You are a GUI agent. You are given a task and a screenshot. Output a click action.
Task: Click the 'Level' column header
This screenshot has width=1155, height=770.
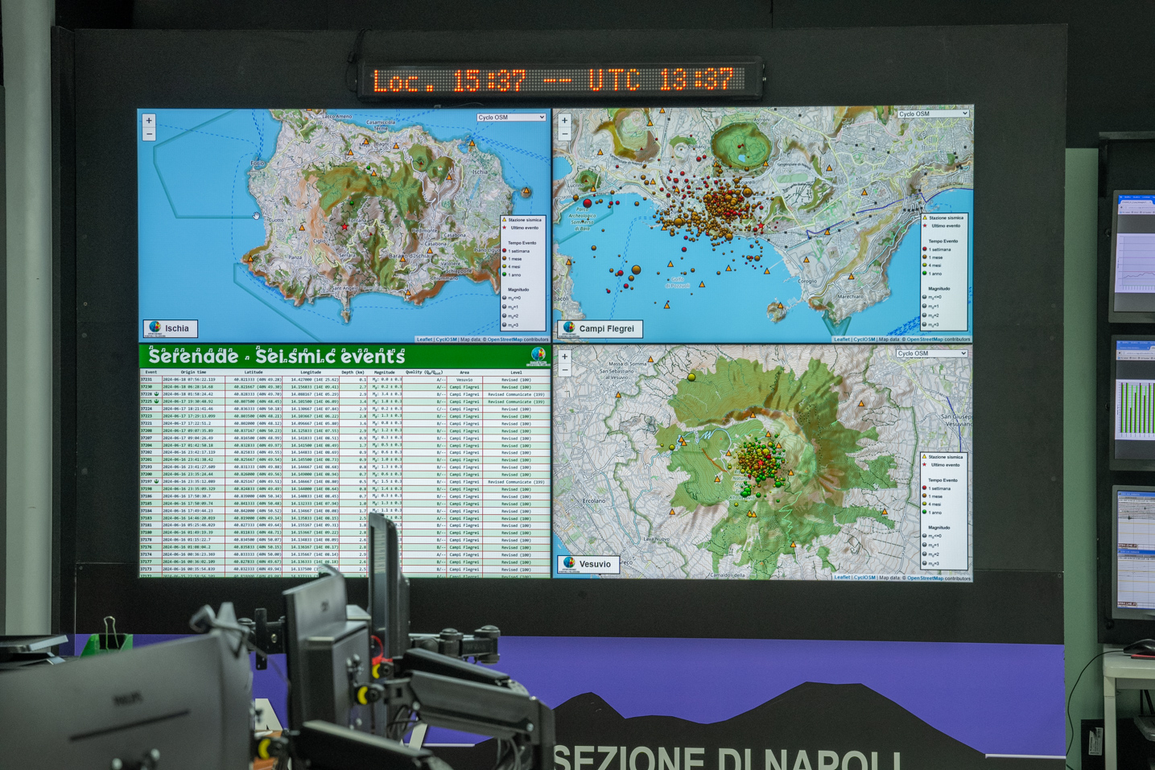(x=516, y=373)
